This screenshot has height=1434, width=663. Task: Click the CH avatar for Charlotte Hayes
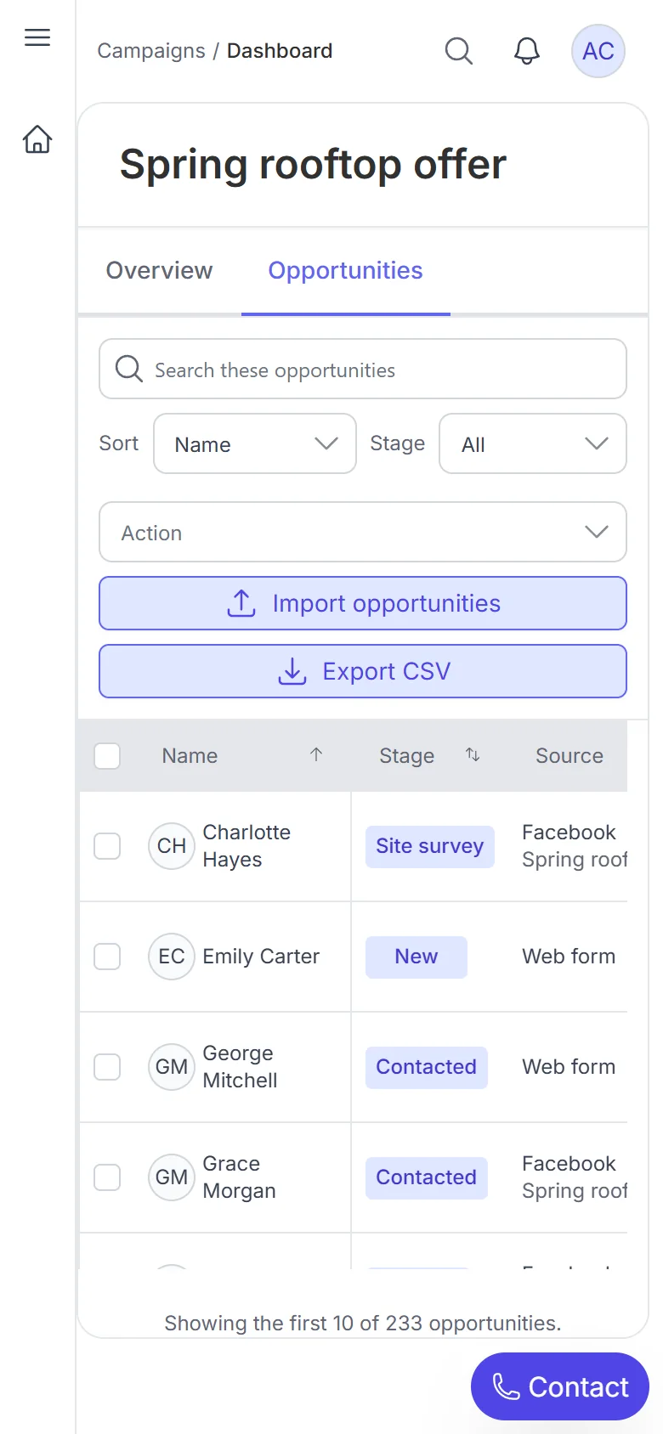coord(172,846)
